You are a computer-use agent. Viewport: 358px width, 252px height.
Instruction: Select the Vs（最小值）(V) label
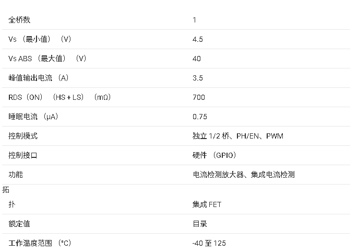tap(40, 39)
